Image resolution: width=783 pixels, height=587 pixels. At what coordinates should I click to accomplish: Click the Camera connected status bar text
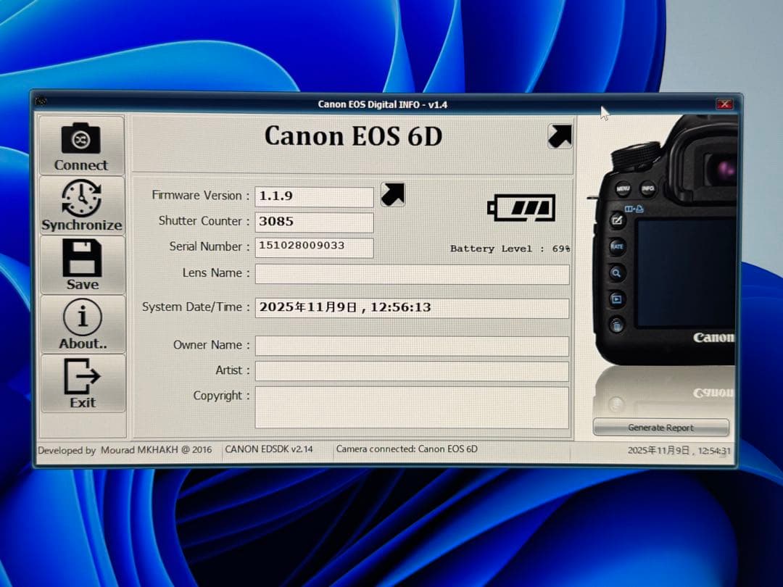tap(406, 449)
